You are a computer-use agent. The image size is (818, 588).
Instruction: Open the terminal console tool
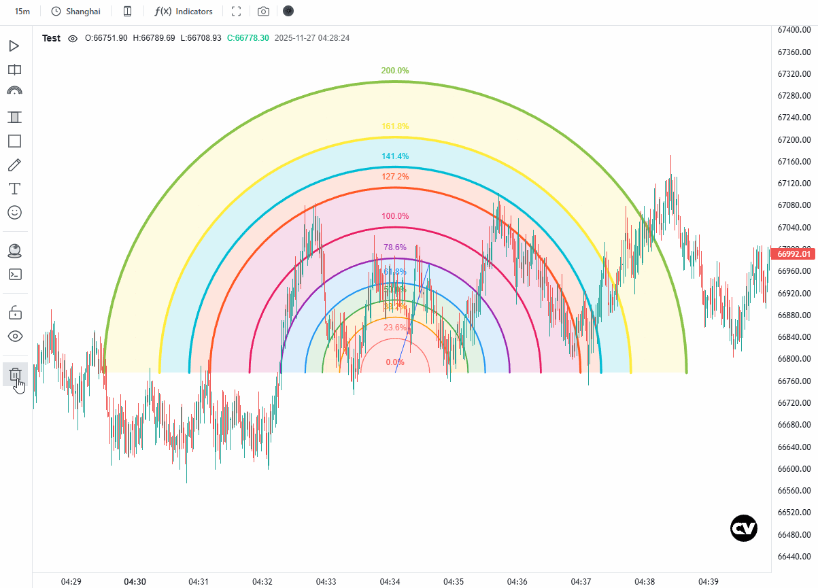(14, 274)
